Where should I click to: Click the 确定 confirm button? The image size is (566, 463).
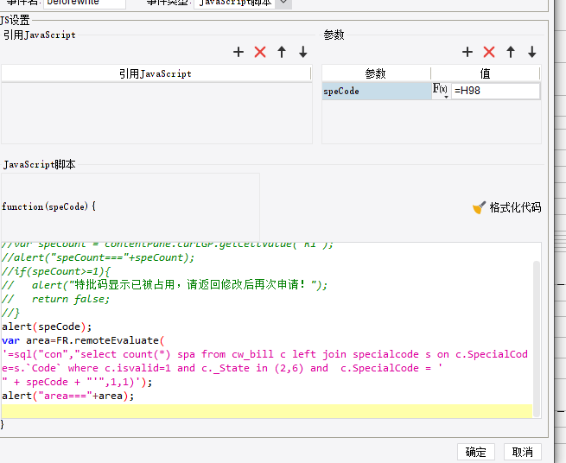(x=476, y=452)
